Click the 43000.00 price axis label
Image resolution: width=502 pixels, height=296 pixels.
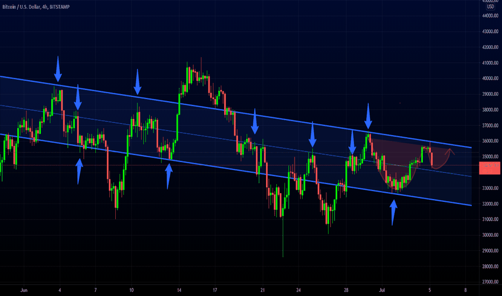click(490, 31)
